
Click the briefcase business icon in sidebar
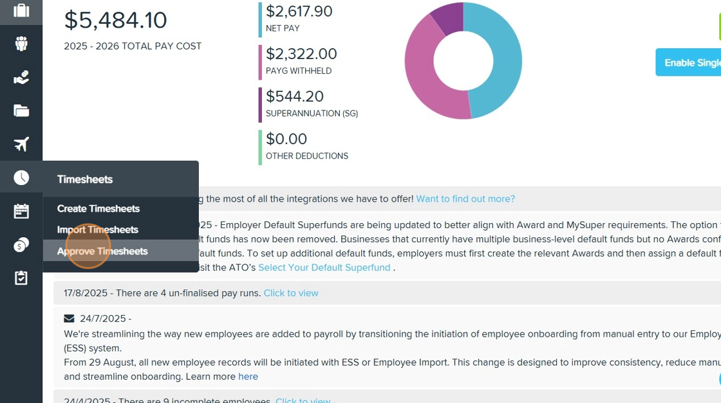click(x=21, y=10)
